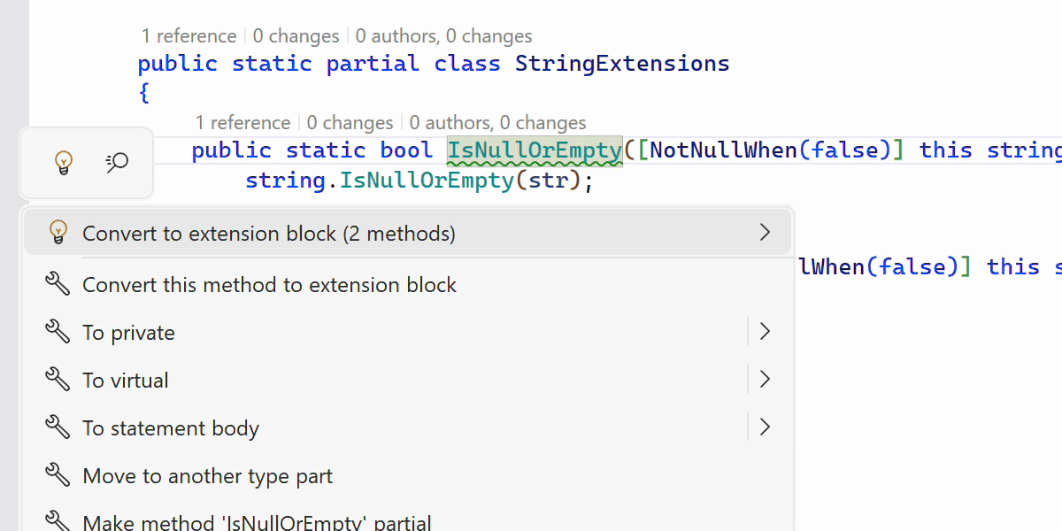
Task: Click wrench icon beside Convert this method
Action: (58, 284)
